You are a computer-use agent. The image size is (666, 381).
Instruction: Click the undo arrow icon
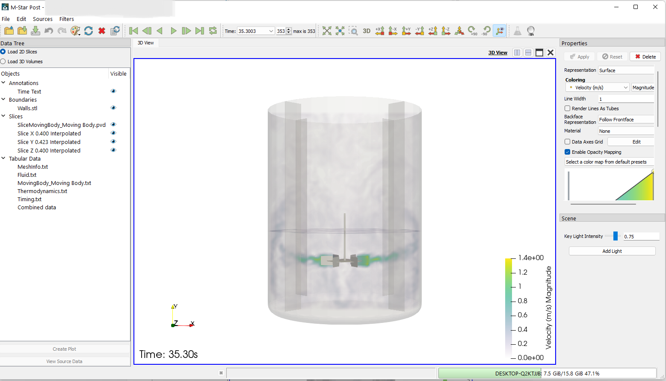tap(49, 31)
